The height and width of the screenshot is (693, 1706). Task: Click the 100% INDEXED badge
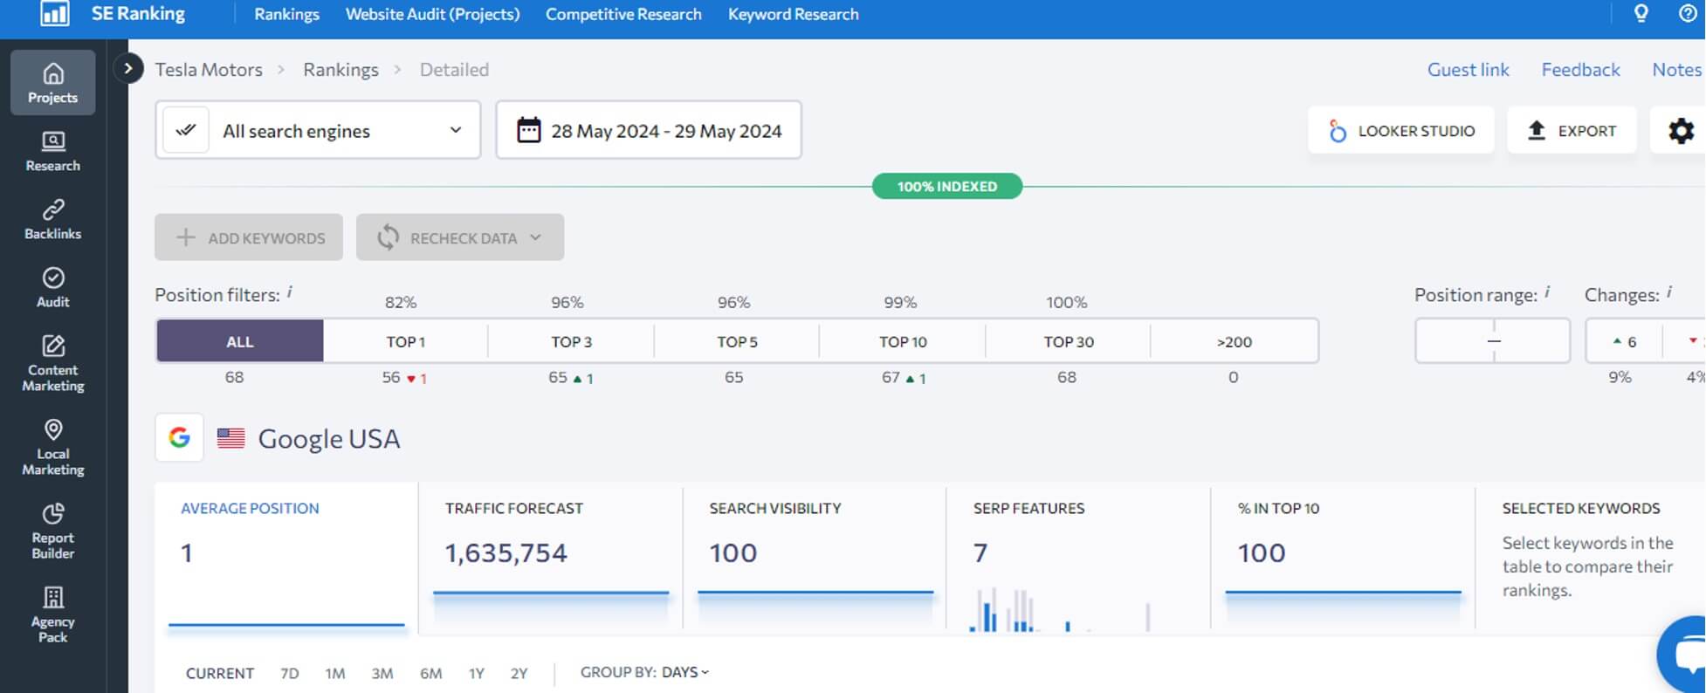coord(947,186)
